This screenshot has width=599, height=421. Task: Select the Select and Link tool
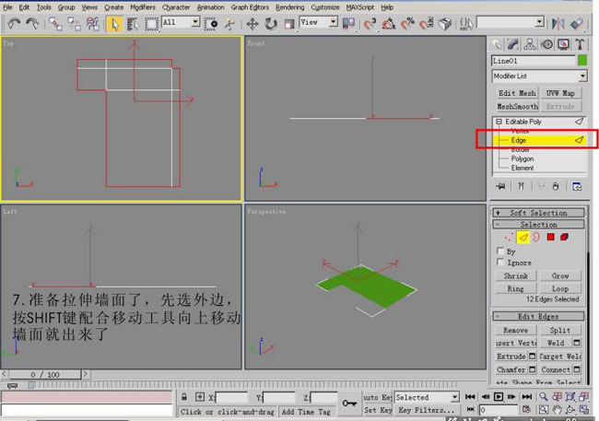click(56, 24)
